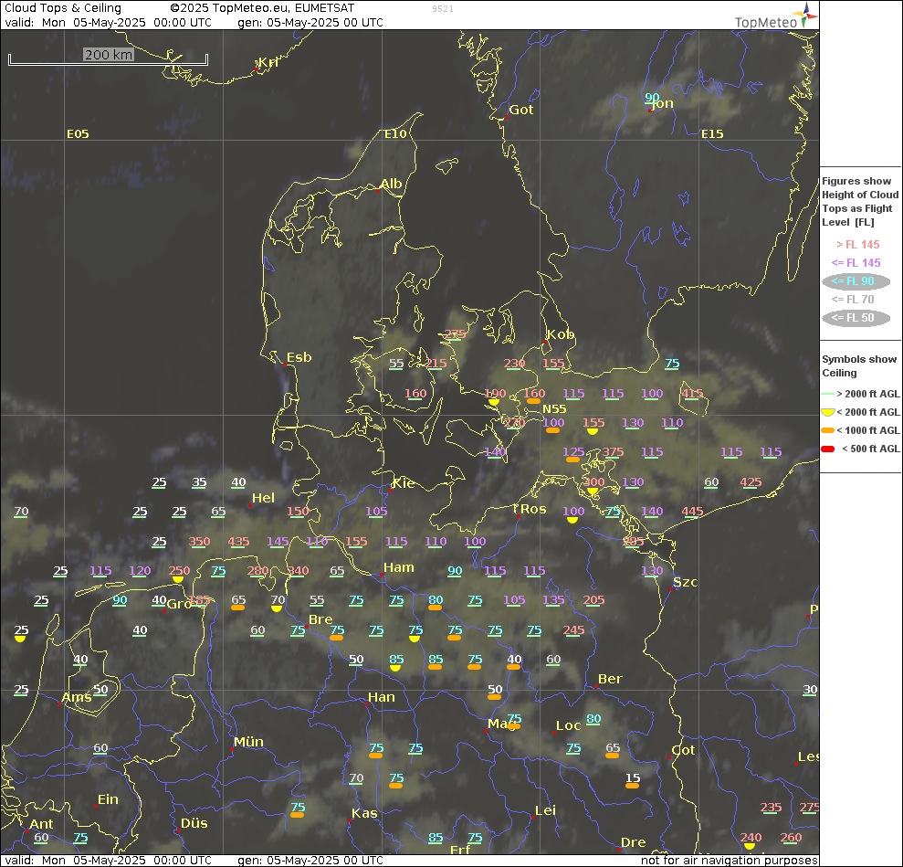Viewport: 903px width, 867px height.
Task: Click the Jon city marker in Sweden
Action: point(651,110)
